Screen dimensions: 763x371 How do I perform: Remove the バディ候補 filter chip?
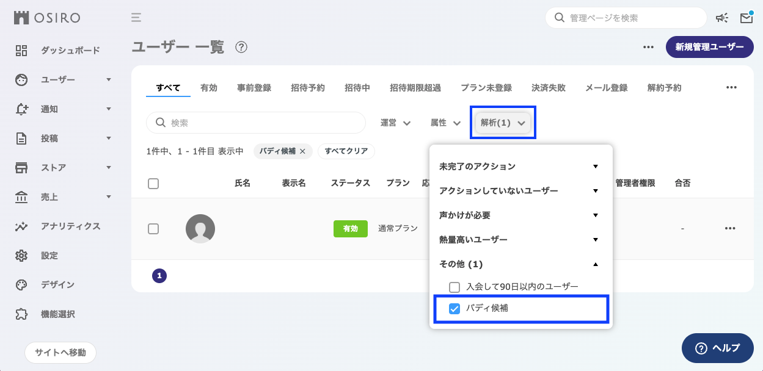tap(302, 151)
